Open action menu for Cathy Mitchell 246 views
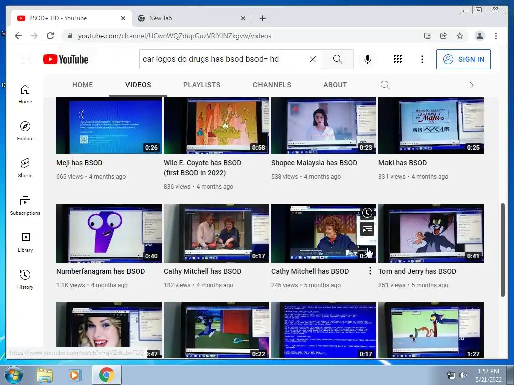Image resolution: width=514 pixels, height=385 pixels. pyautogui.click(x=370, y=271)
